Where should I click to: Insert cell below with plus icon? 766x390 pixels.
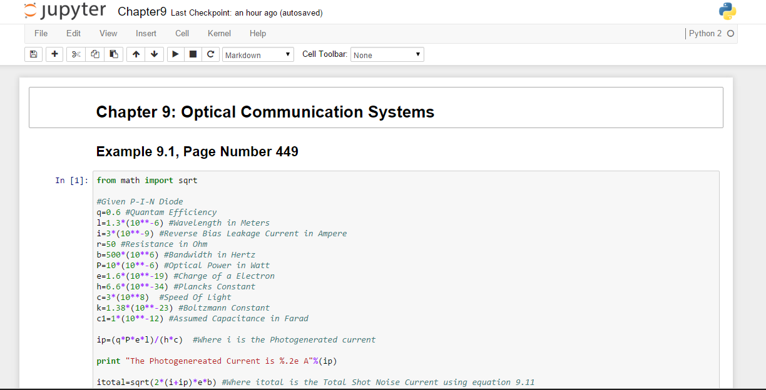55,54
